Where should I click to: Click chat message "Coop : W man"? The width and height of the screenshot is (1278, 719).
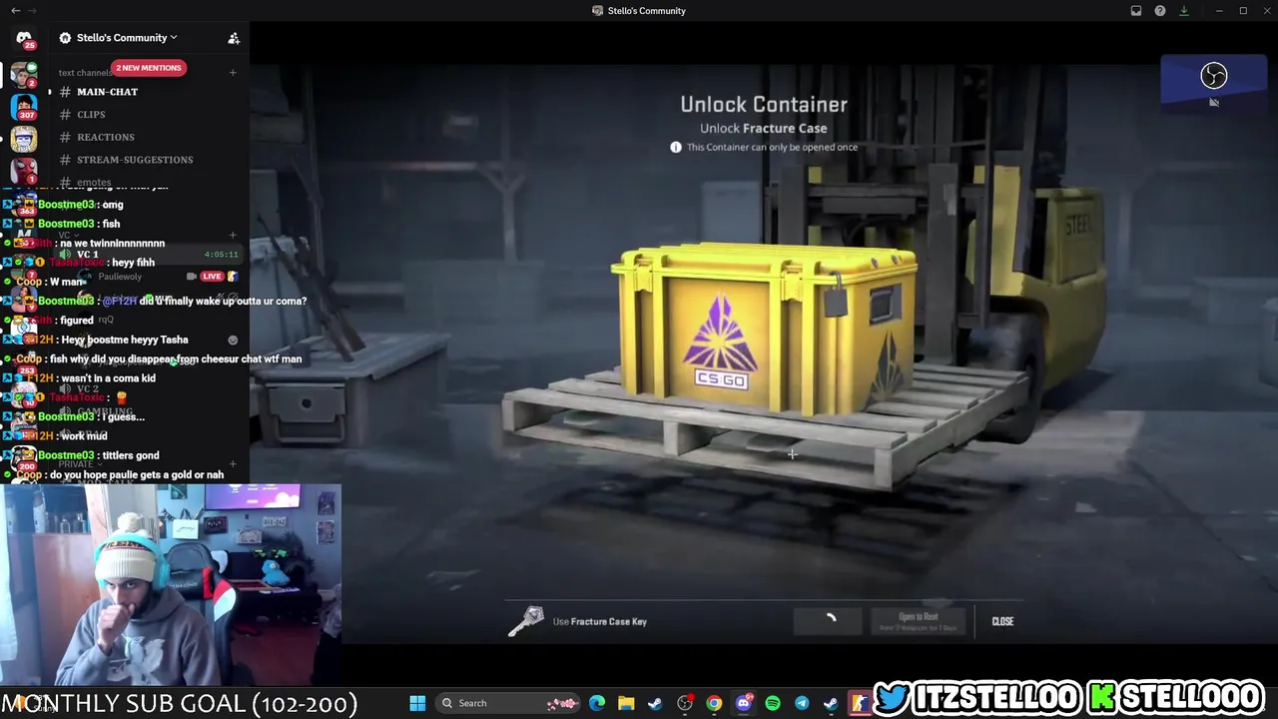pyautogui.click(x=51, y=282)
